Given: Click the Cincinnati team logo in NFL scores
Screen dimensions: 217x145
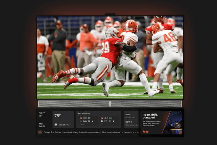Looking at the screenshot, I should [x=80, y=118].
